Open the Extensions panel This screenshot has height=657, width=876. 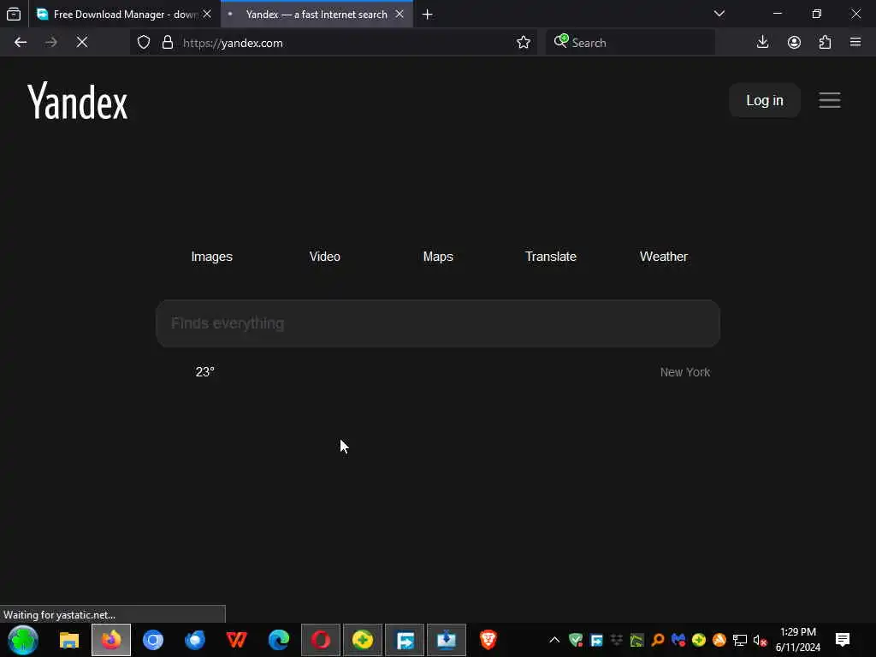coord(826,43)
